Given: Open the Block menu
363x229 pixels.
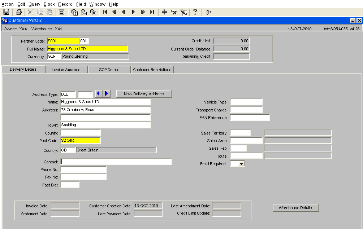Looking at the screenshot, I should tap(49, 4).
